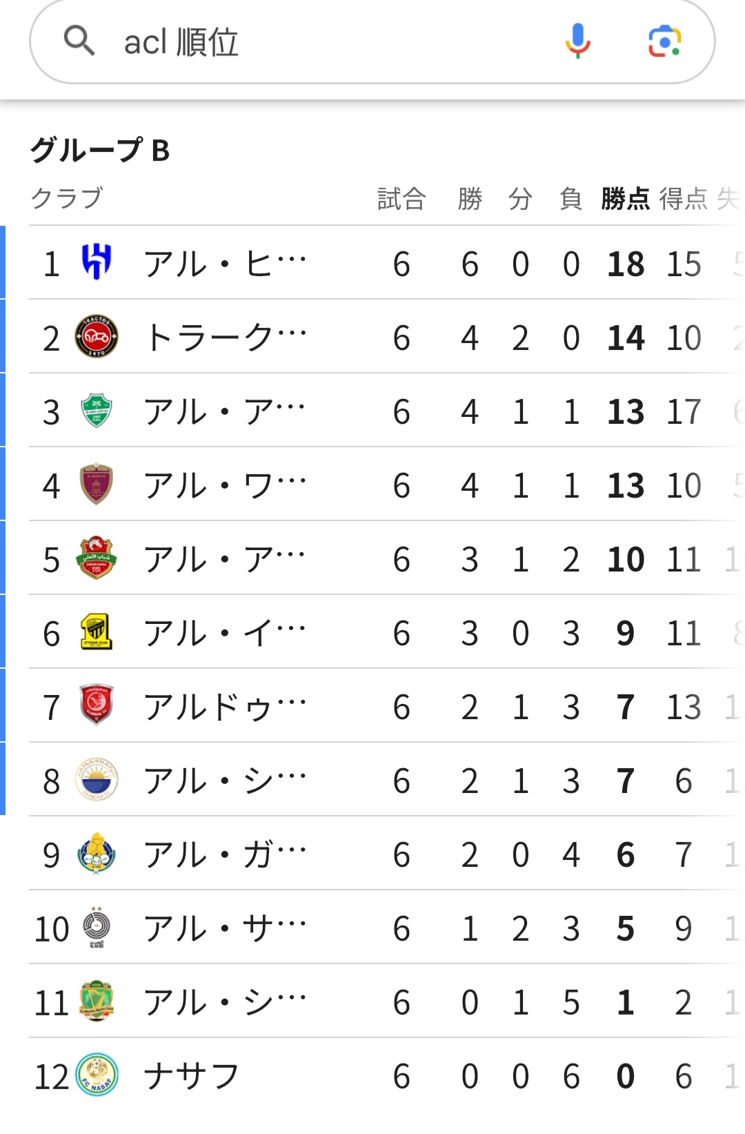
Task: Select the 試合 column header
Action: pyautogui.click(x=401, y=199)
